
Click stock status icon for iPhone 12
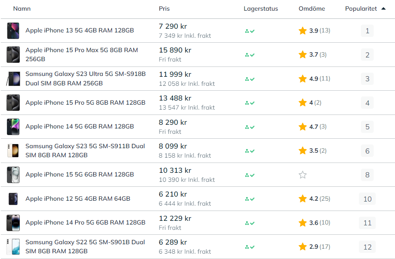(x=250, y=199)
